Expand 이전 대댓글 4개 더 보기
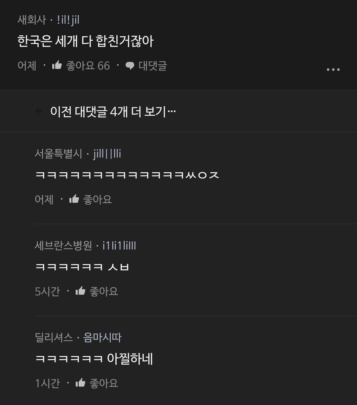This screenshot has width=357, height=405. (x=113, y=111)
